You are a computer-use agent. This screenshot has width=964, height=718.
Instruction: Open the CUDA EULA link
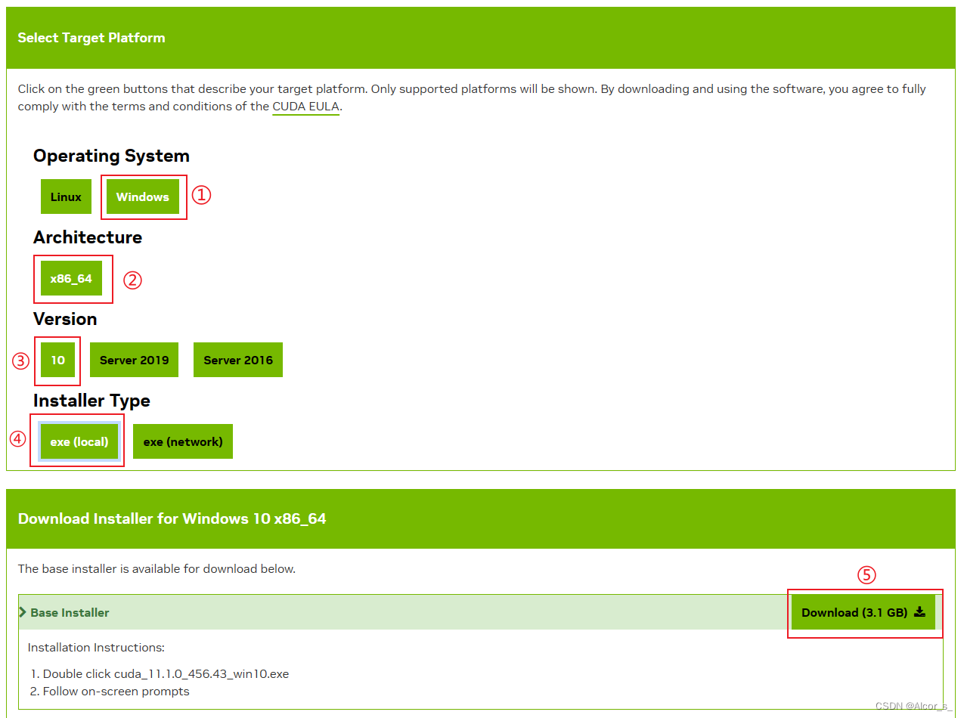click(306, 107)
